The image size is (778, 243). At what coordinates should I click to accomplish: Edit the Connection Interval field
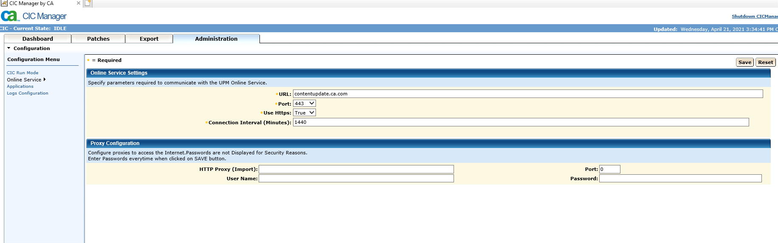[x=521, y=122]
